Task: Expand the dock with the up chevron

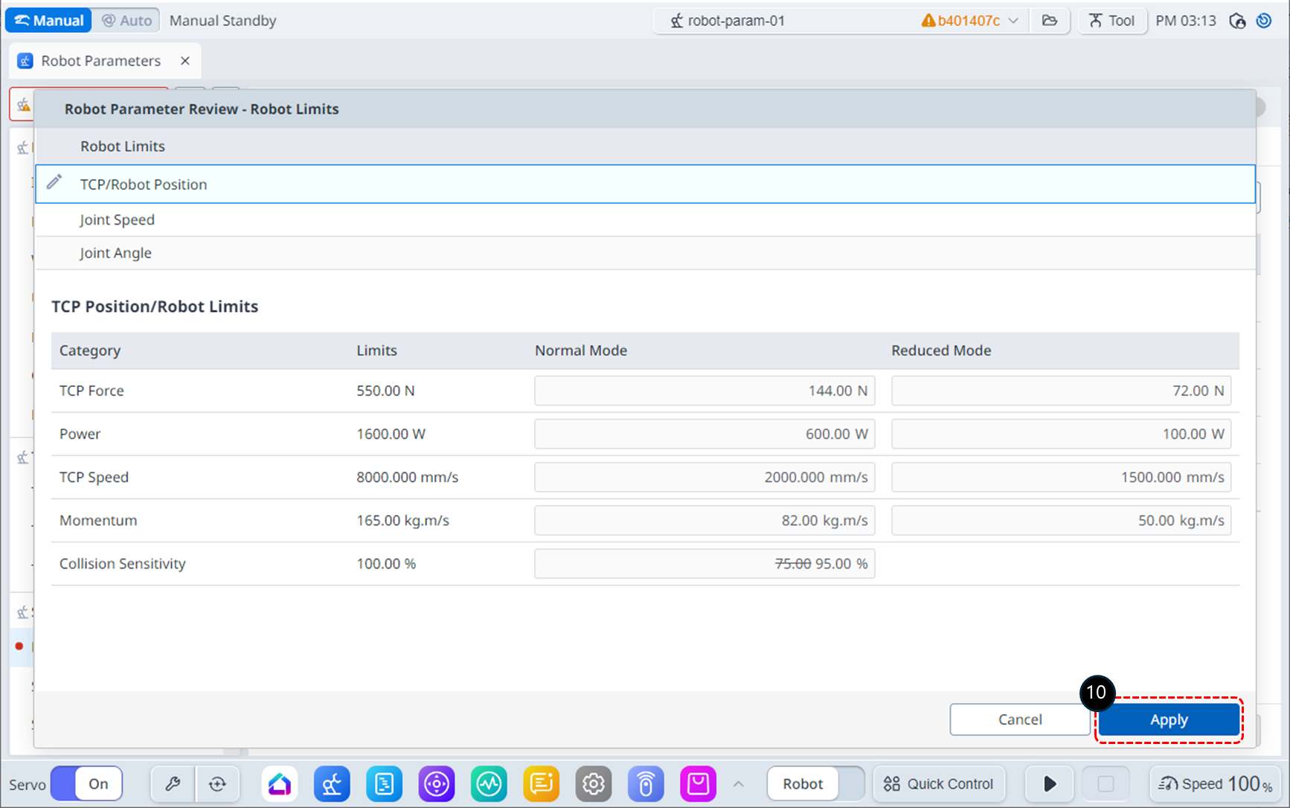Action: (x=738, y=783)
